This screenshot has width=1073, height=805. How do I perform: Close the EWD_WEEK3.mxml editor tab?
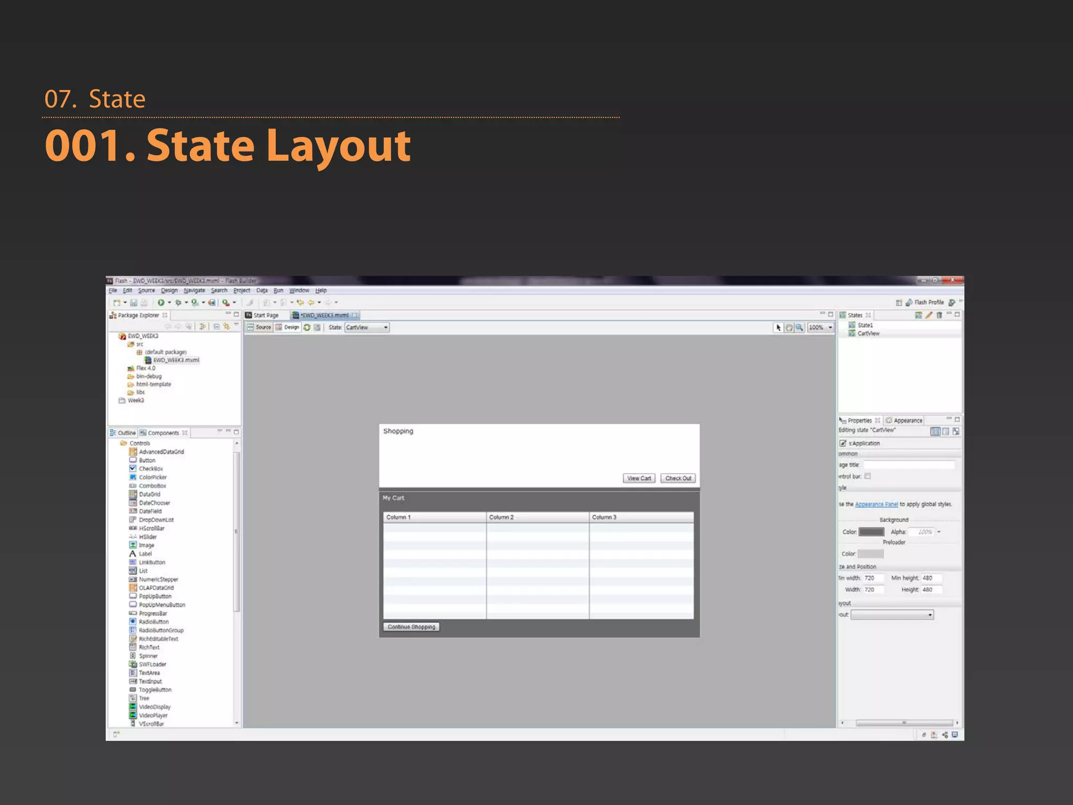click(x=355, y=316)
